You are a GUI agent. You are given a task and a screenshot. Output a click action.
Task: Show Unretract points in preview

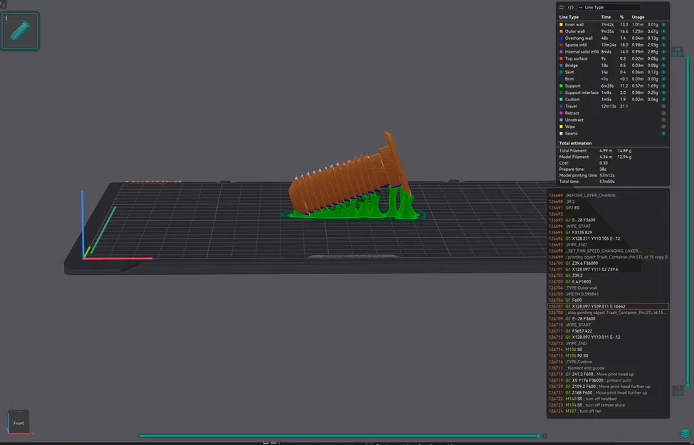click(663, 120)
